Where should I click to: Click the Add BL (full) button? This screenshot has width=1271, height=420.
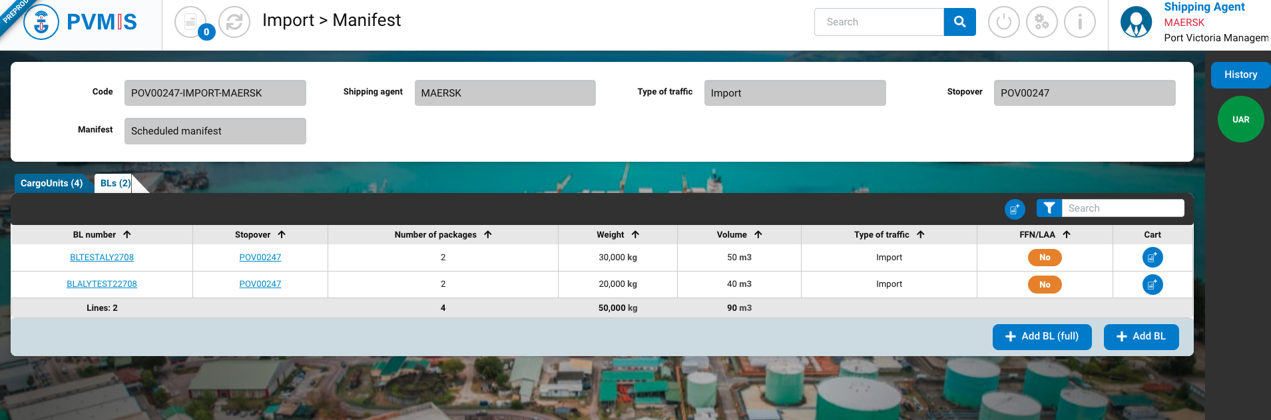coord(1041,337)
